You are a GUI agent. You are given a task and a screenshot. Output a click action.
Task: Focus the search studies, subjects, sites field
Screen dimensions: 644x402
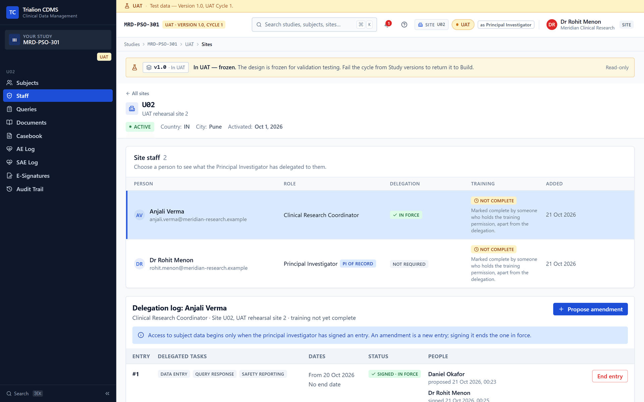tap(314, 24)
